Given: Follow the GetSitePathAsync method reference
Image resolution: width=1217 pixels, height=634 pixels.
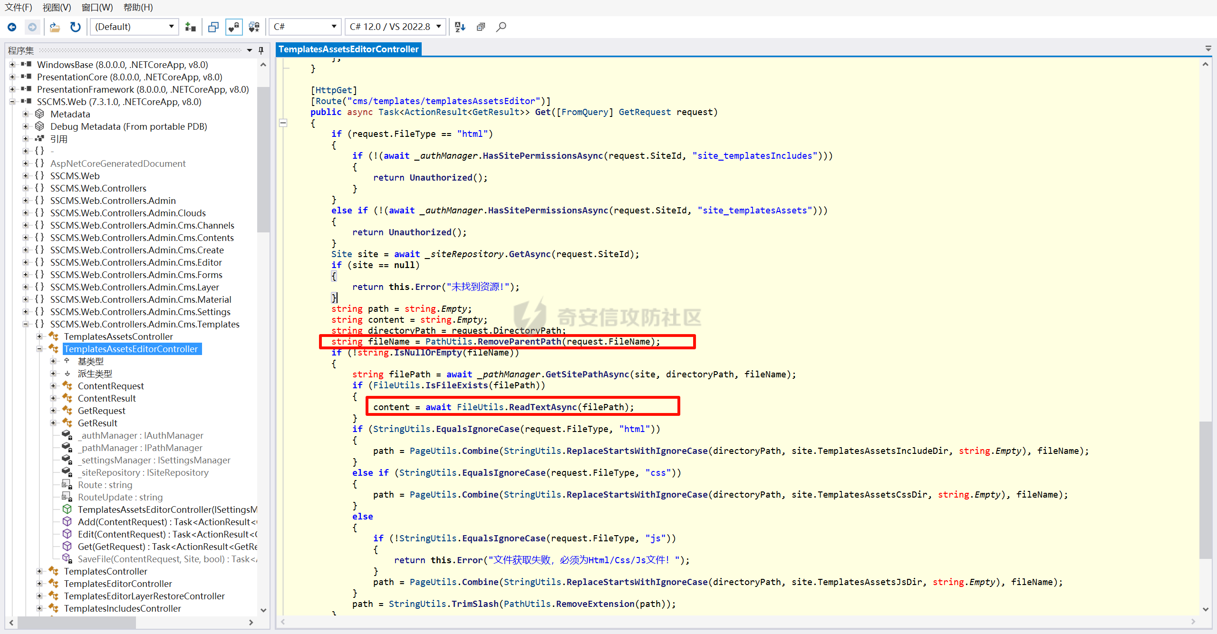Looking at the screenshot, I should [x=587, y=374].
